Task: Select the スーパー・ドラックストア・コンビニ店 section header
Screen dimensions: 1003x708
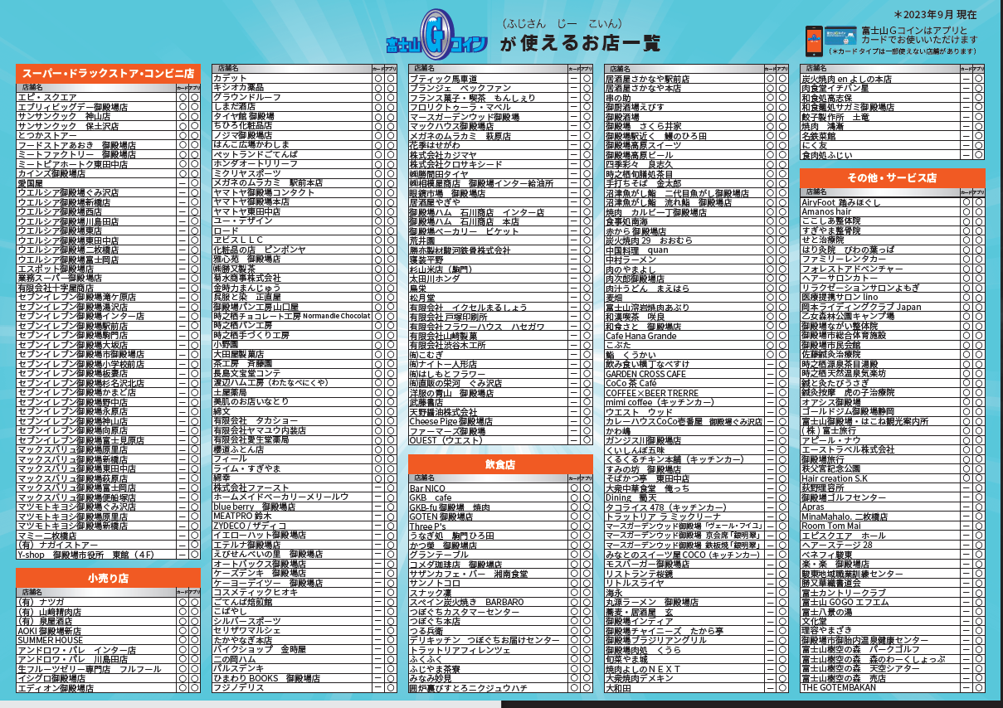Action: pyautogui.click(x=108, y=73)
